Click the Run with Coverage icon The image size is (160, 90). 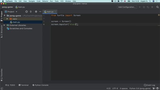pyautogui.click(x=148, y=7)
